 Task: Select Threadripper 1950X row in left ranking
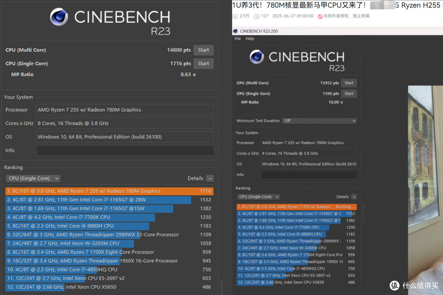(110, 261)
